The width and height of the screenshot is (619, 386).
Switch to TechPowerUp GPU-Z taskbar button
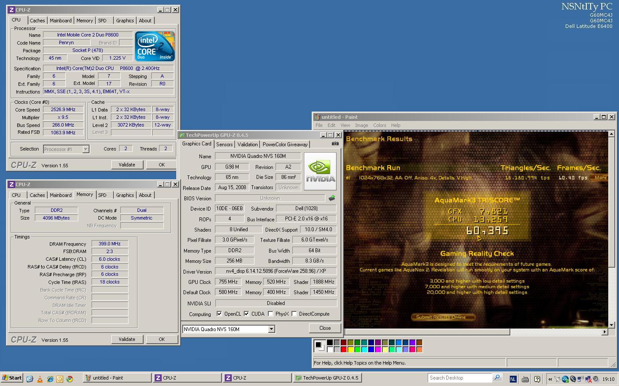tap(327, 378)
